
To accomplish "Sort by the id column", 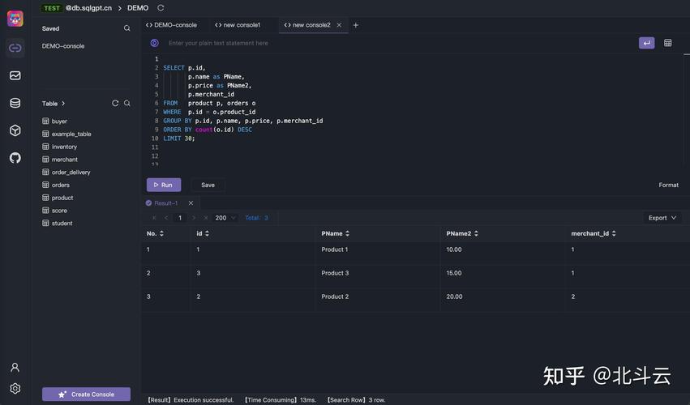I will 207,233.
